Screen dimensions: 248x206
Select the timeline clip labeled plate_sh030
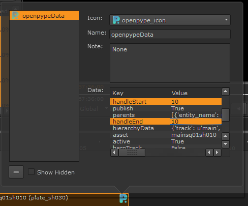coord(64,200)
